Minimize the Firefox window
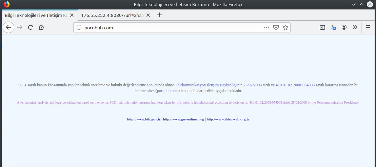 click(x=354, y=4)
